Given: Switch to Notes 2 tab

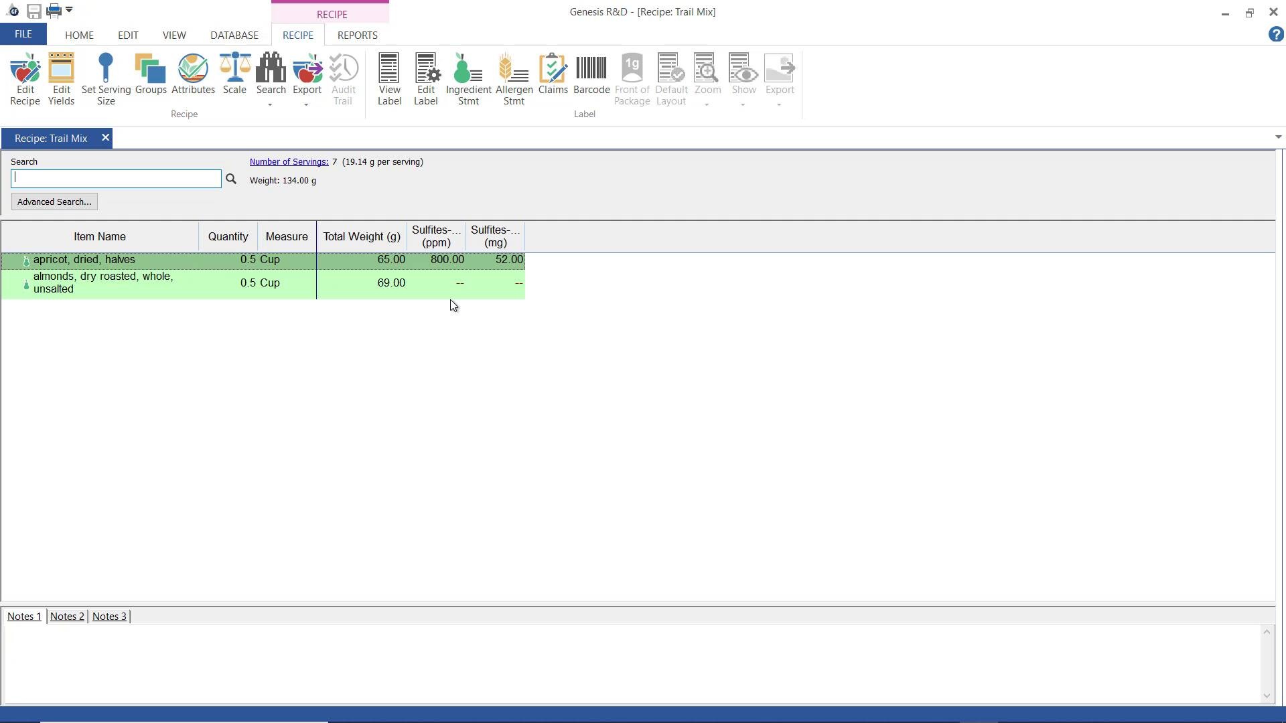Looking at the screenshot, I should pos(67,617).
